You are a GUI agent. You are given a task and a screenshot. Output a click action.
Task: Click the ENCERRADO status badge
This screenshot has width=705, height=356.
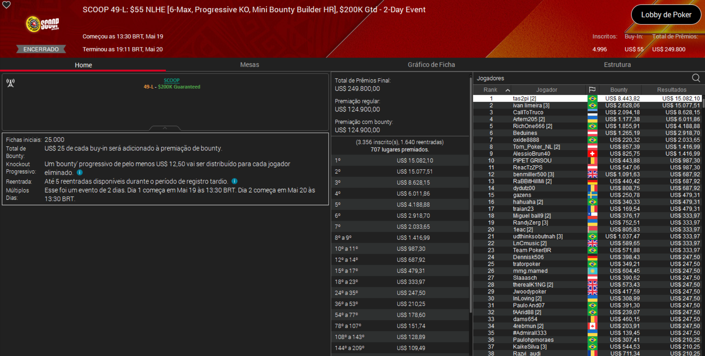coord(41,49)
